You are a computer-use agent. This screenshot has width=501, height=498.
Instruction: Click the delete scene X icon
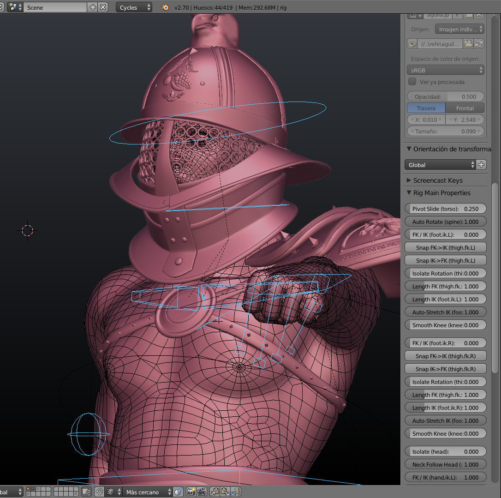103,7
